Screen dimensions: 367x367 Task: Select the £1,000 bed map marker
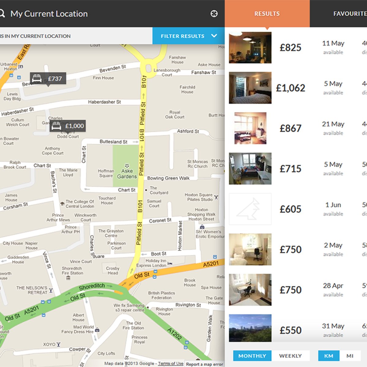(68, 126)
